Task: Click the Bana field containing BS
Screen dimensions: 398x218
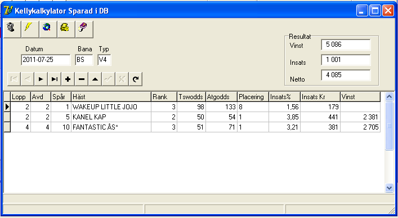Action: [x=84, y=60]
